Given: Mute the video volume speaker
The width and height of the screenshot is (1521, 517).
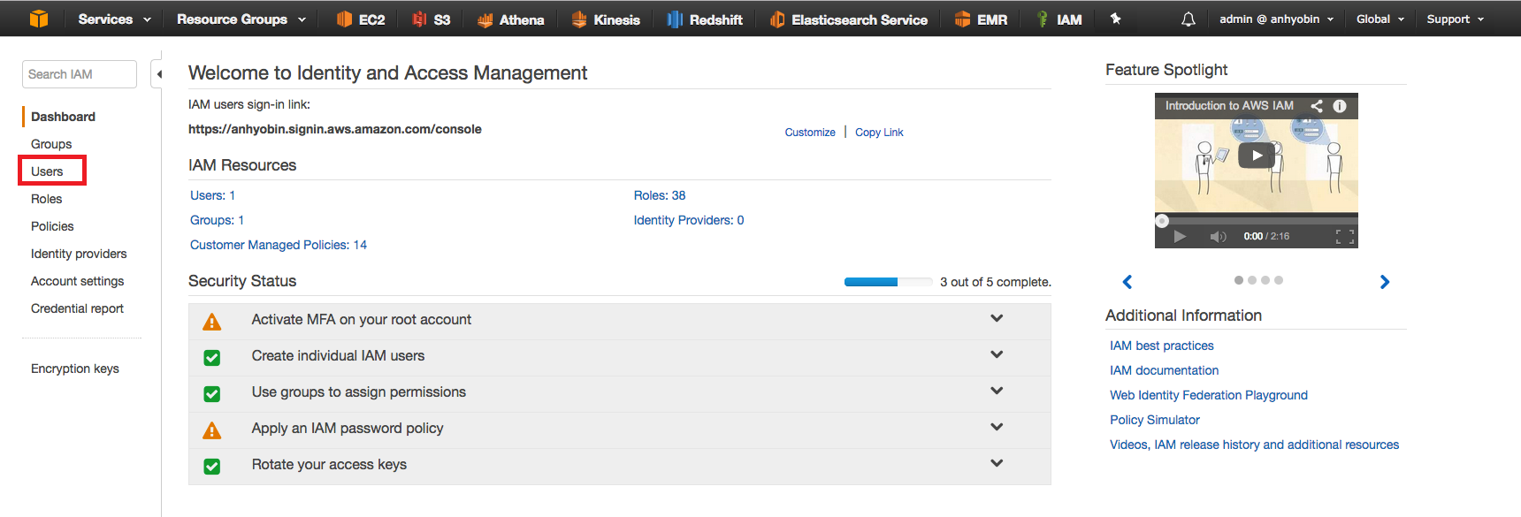Looking at the screenshot, I should point(1218,237).
